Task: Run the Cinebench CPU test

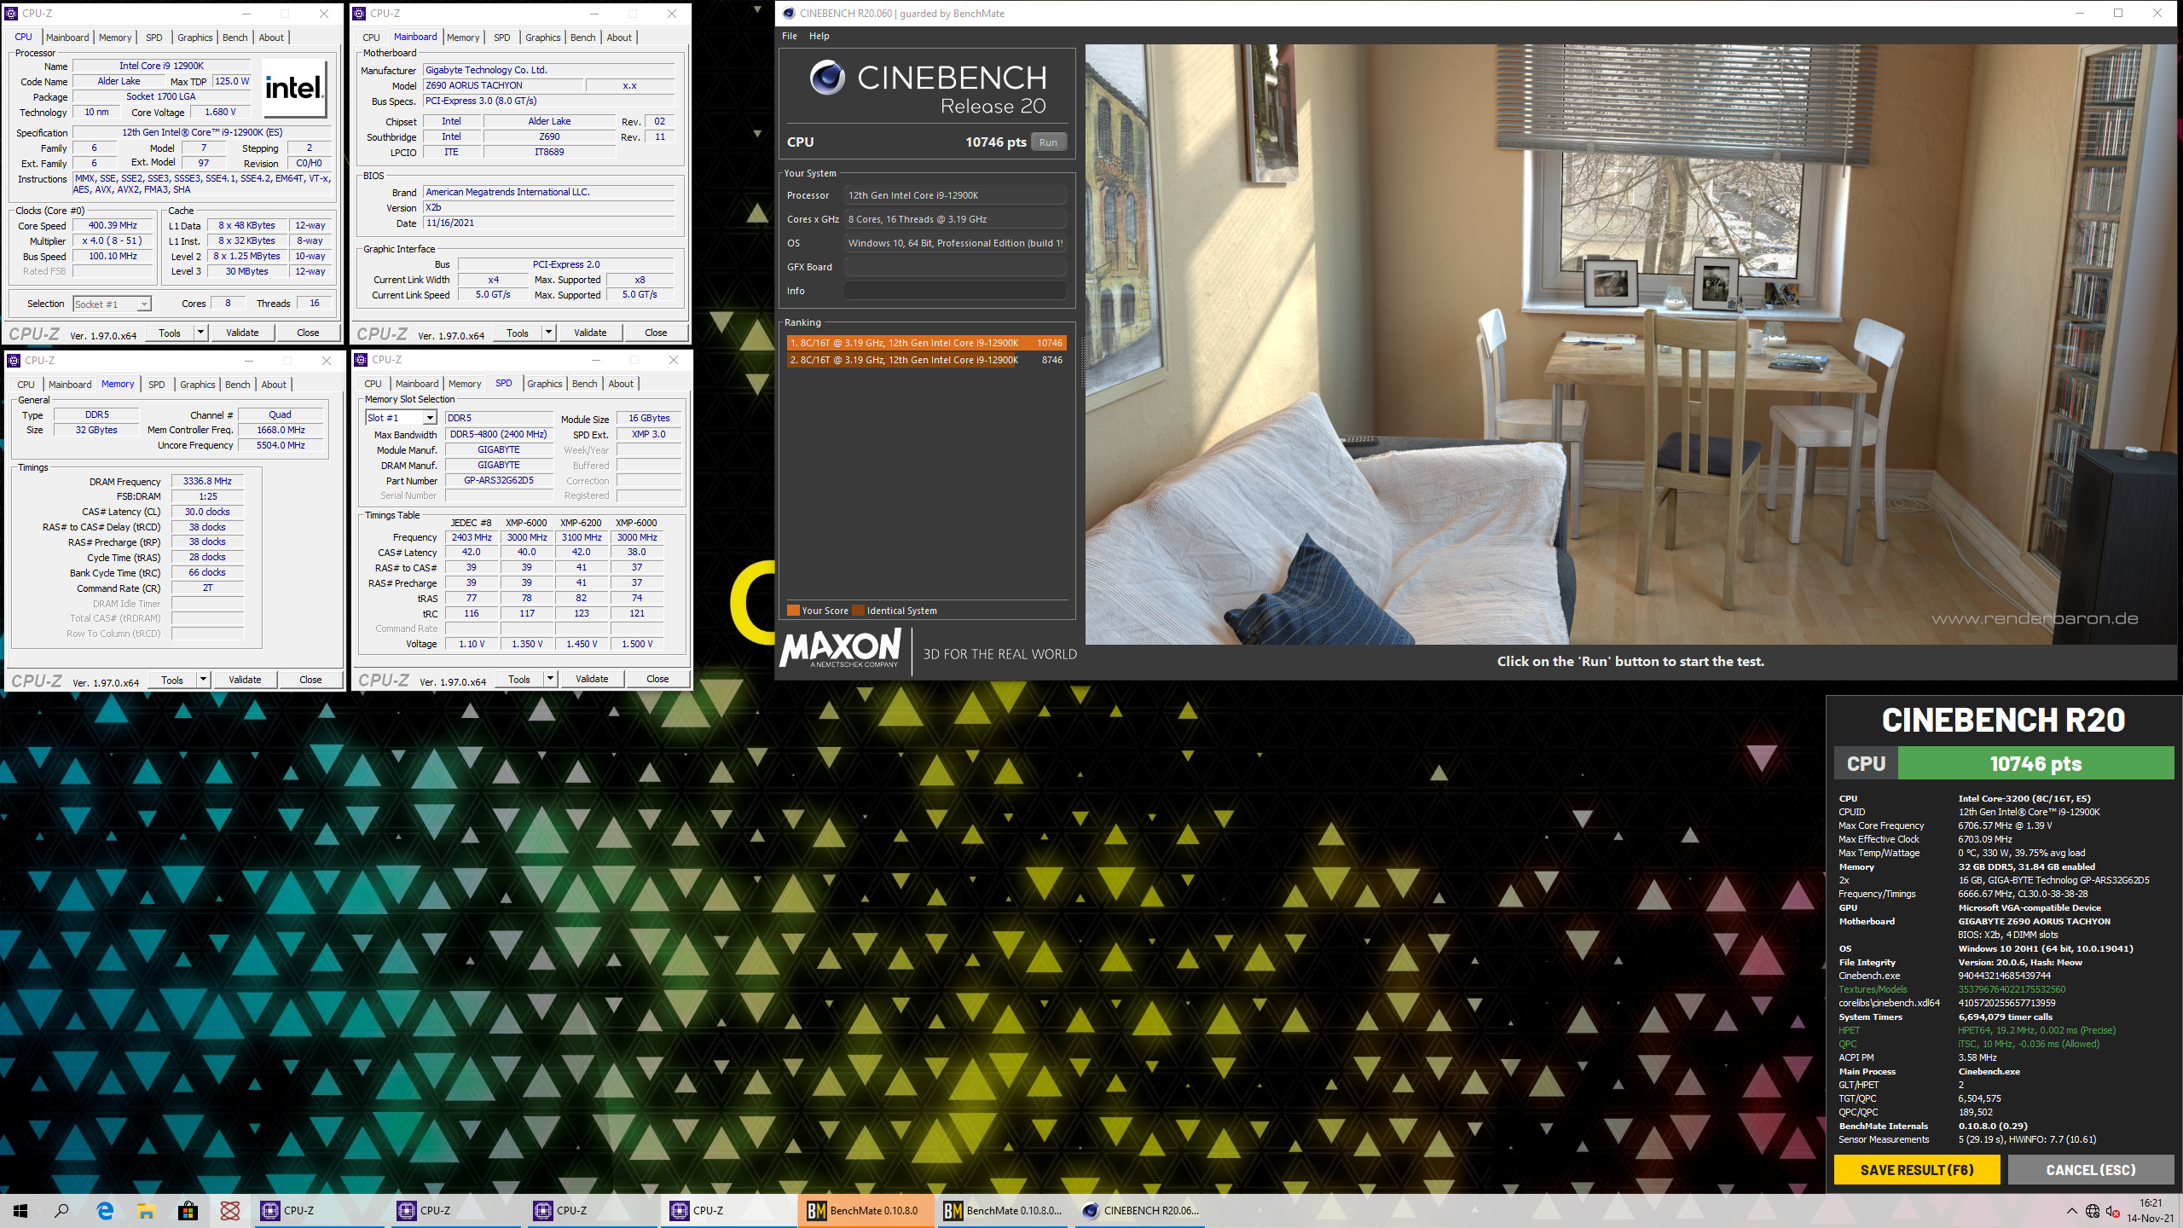Action: (1048, 142)
